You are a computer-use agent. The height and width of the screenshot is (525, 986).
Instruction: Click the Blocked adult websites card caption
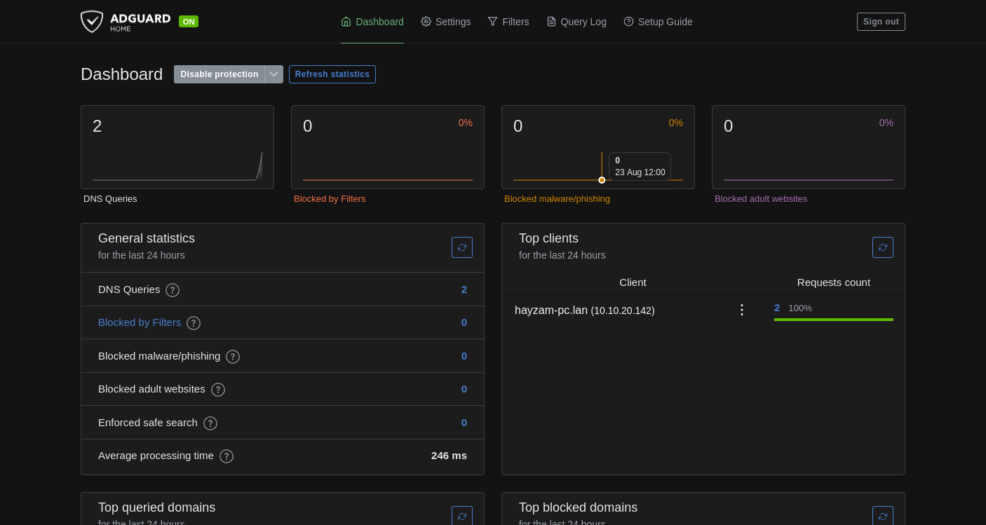(761, 199)
